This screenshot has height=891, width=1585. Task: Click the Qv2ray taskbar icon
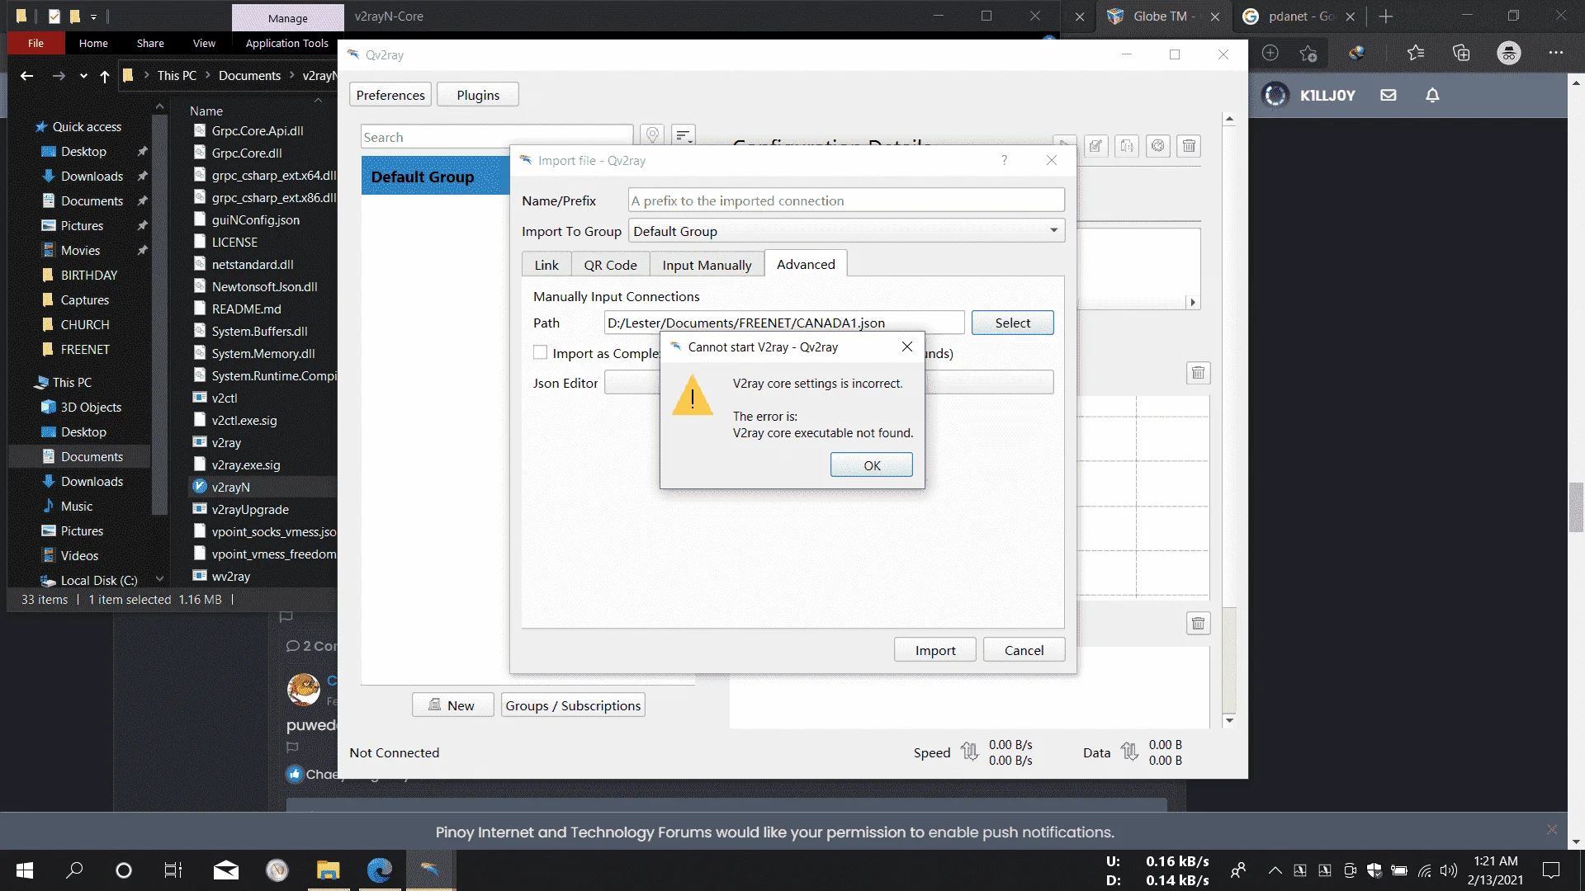(430, 870)
